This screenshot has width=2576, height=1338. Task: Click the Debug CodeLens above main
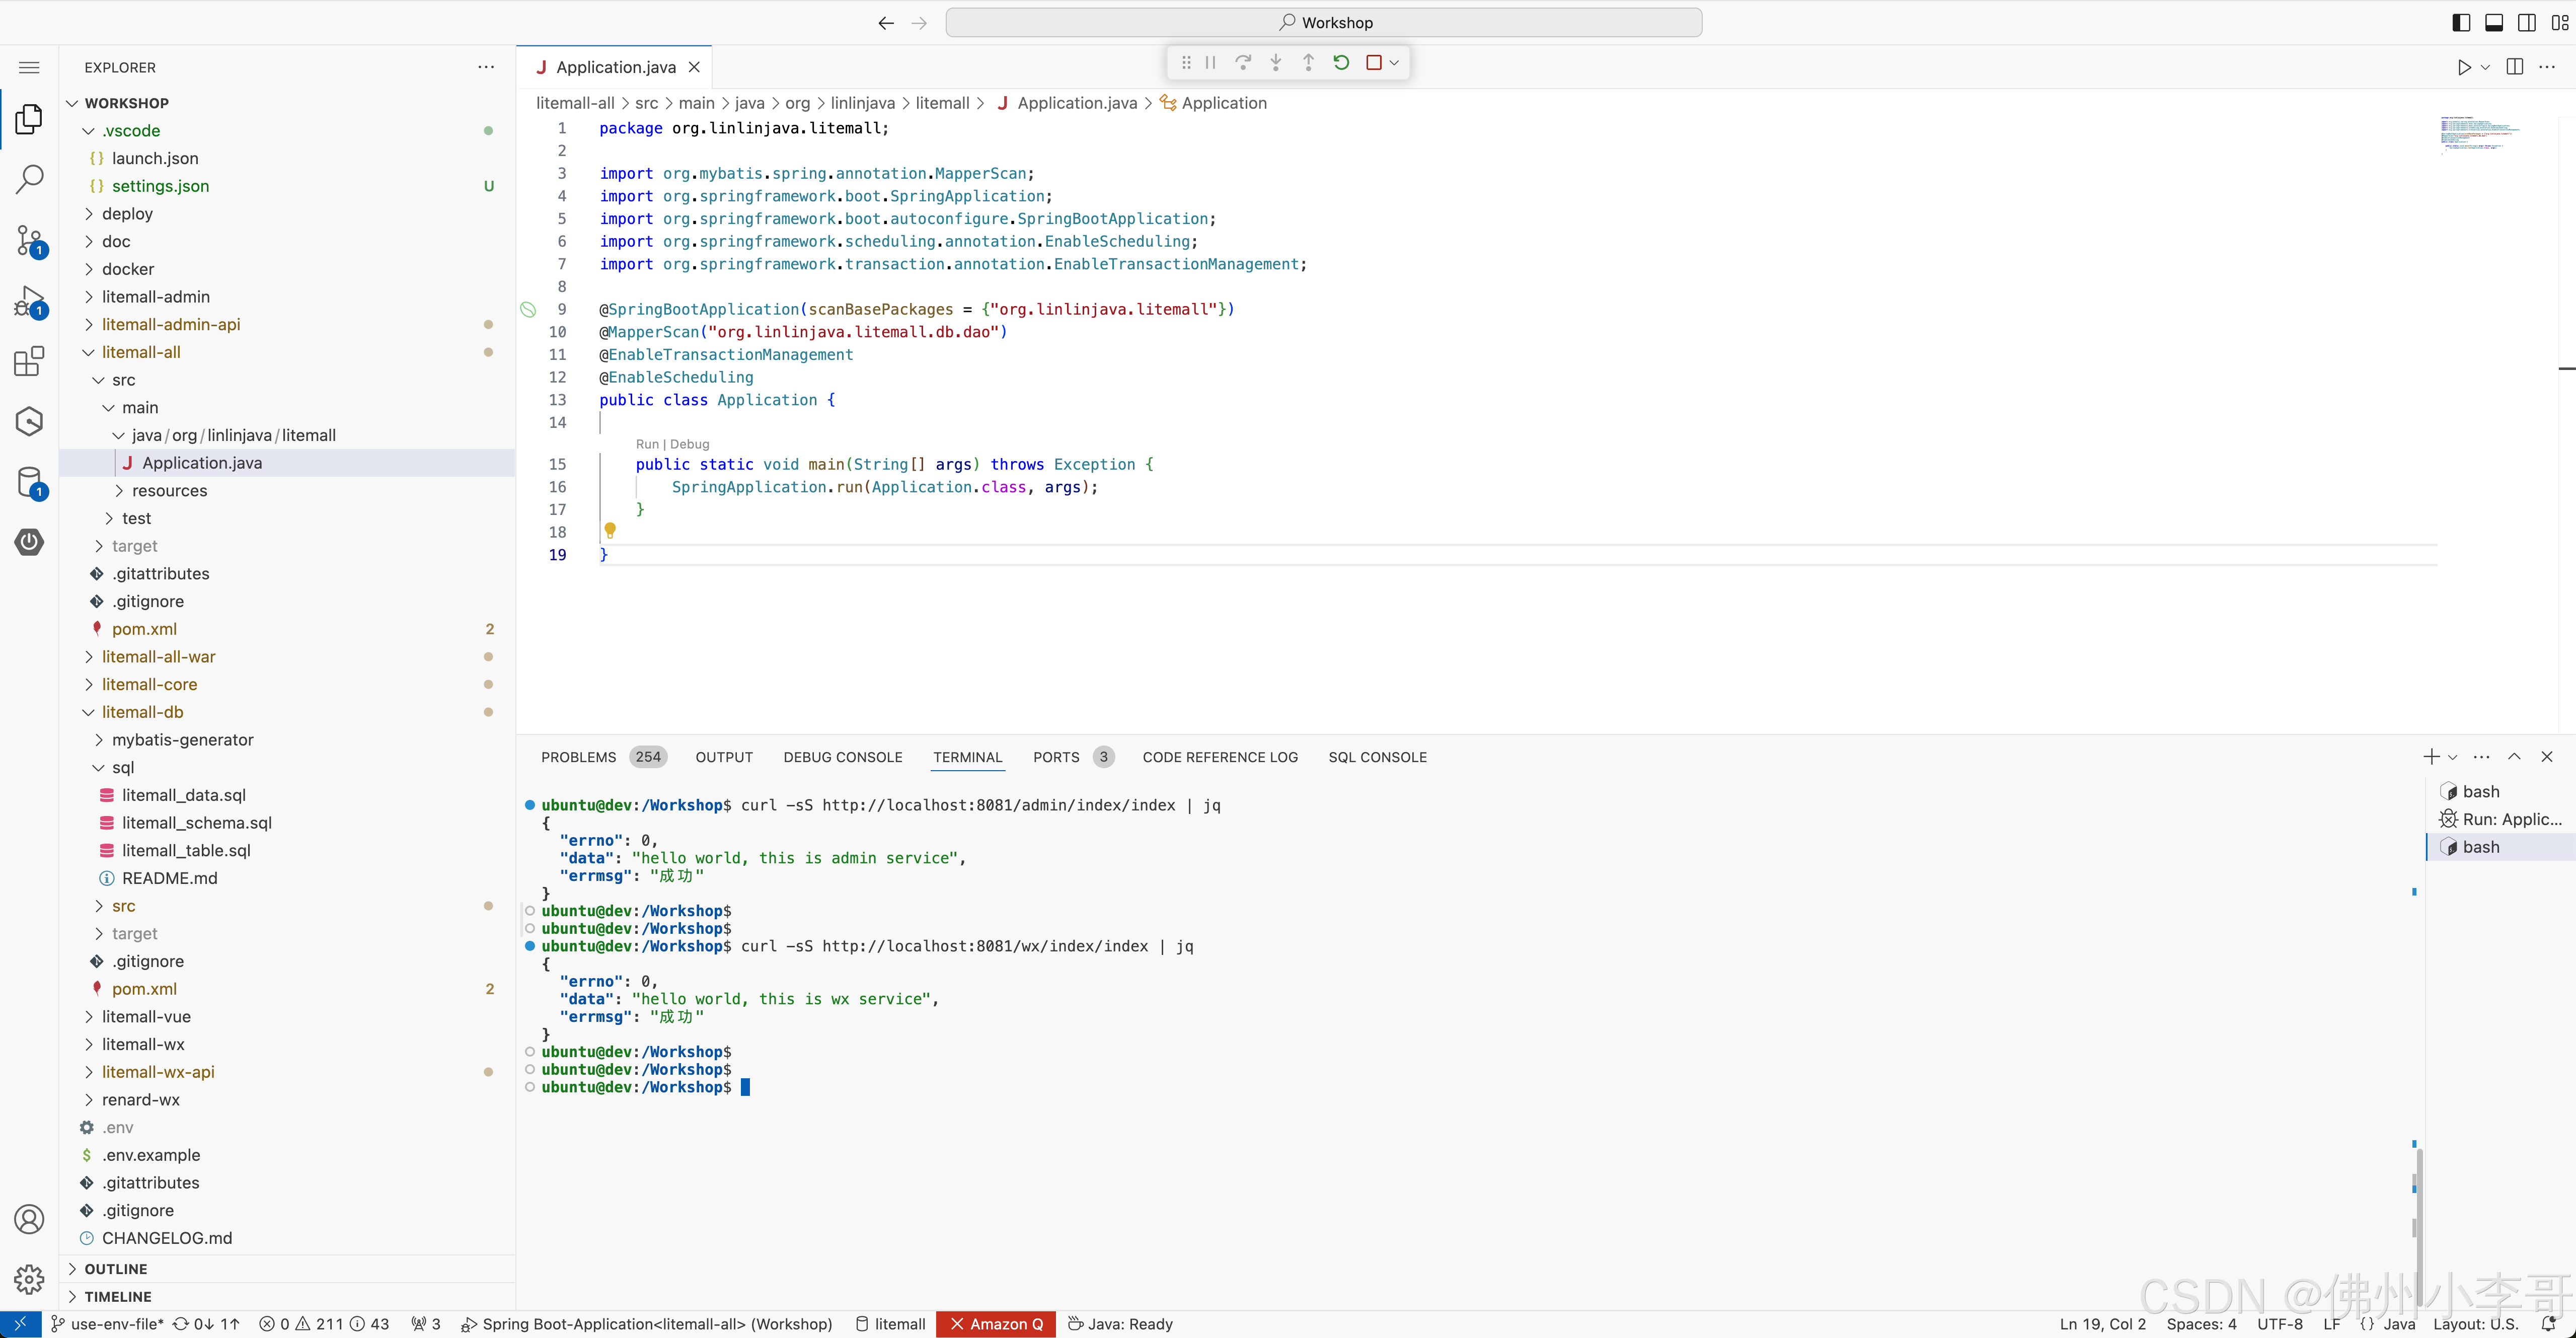pos(690,444)
